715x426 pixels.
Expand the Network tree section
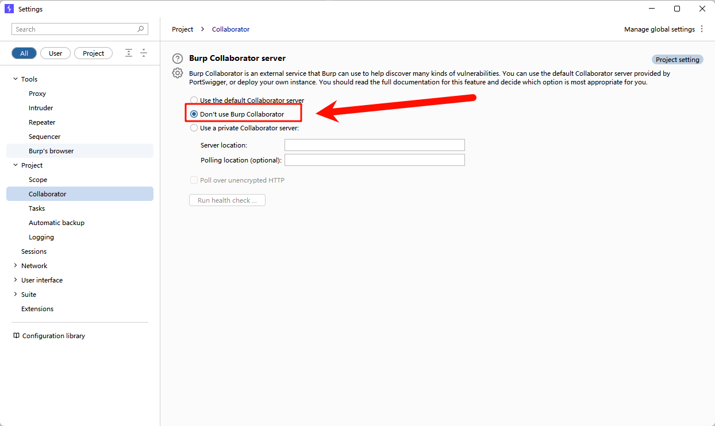(x=16, y=266)
